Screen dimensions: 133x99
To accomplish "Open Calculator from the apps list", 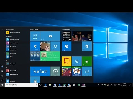I will [x=11, y=81].
